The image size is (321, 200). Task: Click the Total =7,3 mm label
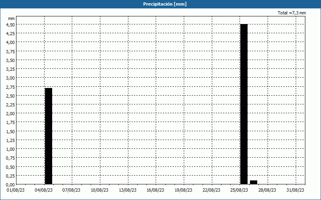click(292, 13)
